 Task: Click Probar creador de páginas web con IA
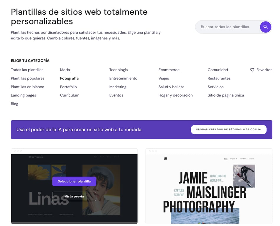229,129
